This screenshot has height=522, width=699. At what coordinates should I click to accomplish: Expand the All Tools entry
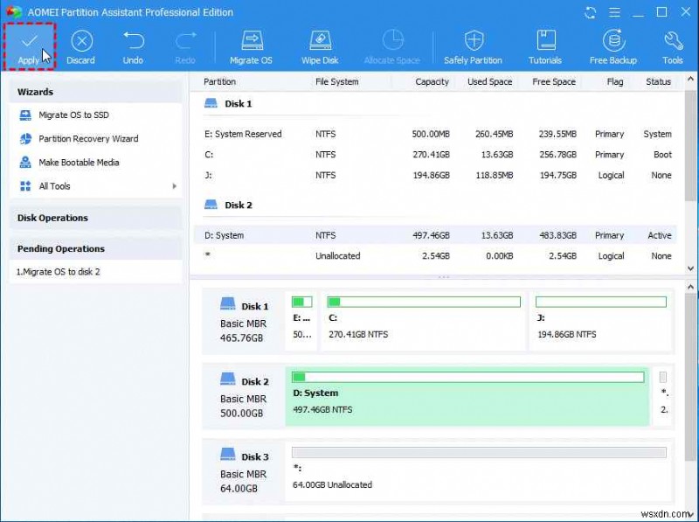click(x=57, y=185)
